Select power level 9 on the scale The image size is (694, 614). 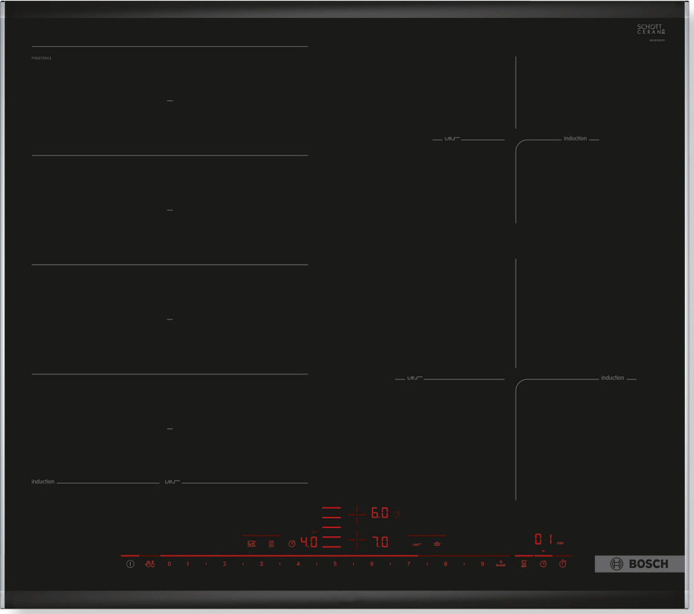coord(482,564)
